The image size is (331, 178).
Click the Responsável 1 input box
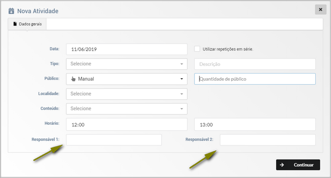pos(114,140)
